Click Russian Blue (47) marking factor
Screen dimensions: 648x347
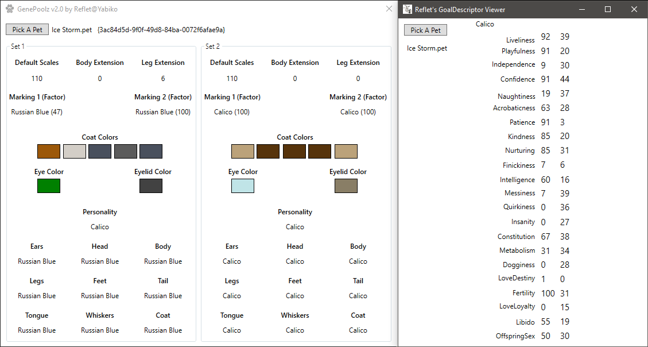[x=37, y=112]
